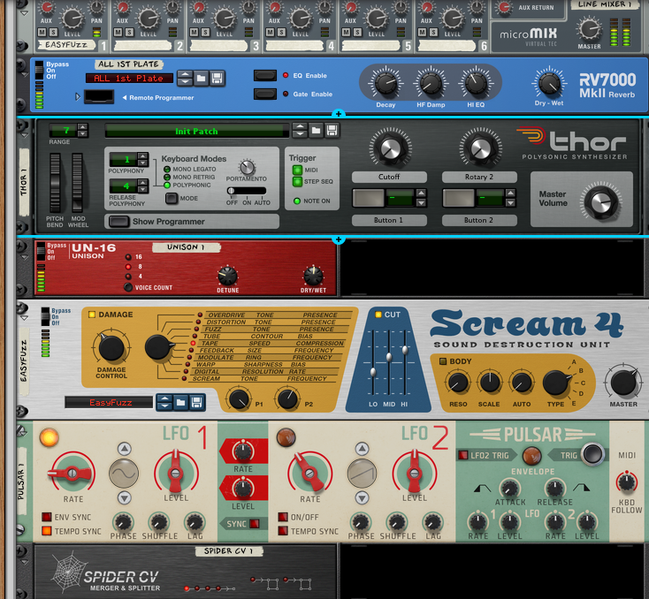Click Pulsar manual TRIG button

click(592, 454)
